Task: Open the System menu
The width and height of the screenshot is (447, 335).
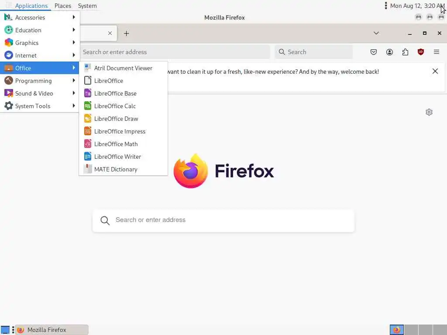Action: point(87,6)
